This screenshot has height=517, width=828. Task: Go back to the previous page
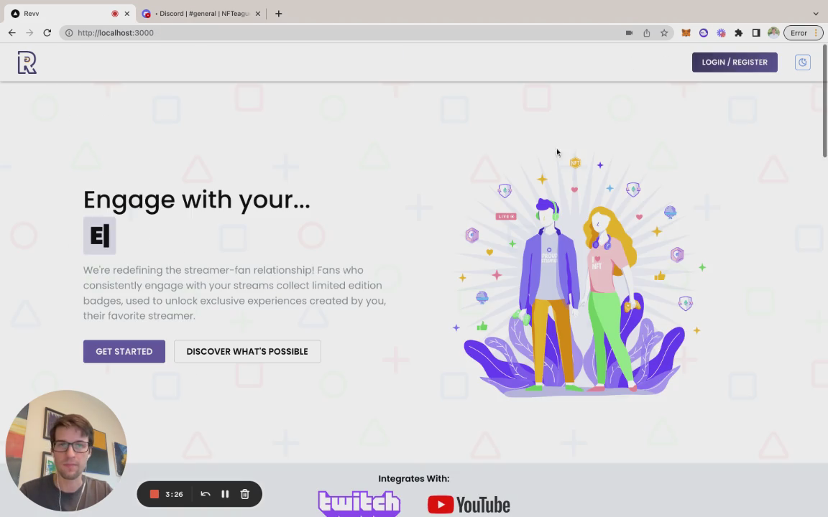pyautogui.click(x=11, y=33)
